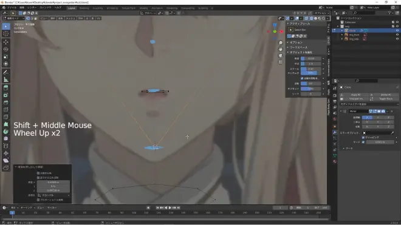Open the Modifier wrench properties tab
401x225 pixels.
tap(335, 132)
